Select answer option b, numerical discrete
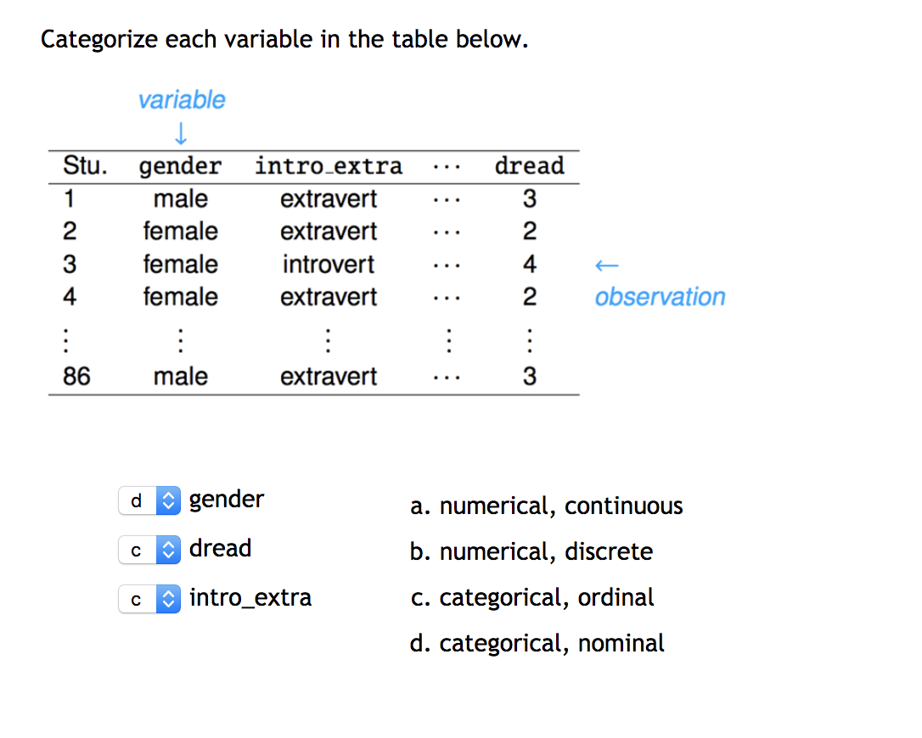Screen dimensions: 922x738 pyautogui.click(x=532, y=551)
